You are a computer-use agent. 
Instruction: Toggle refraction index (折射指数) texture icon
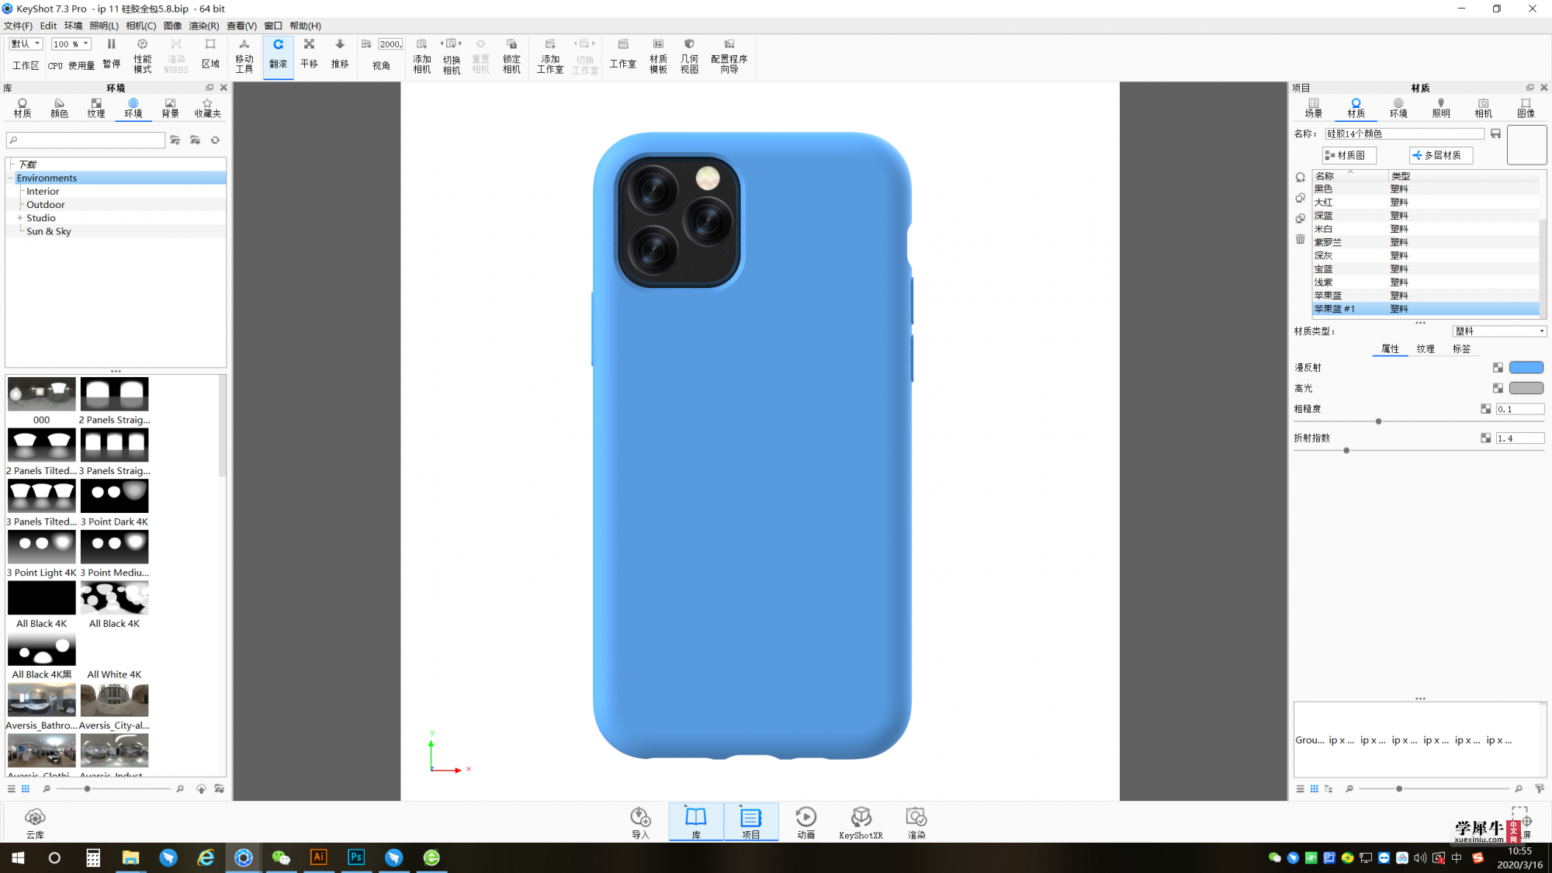(1485, 438)
